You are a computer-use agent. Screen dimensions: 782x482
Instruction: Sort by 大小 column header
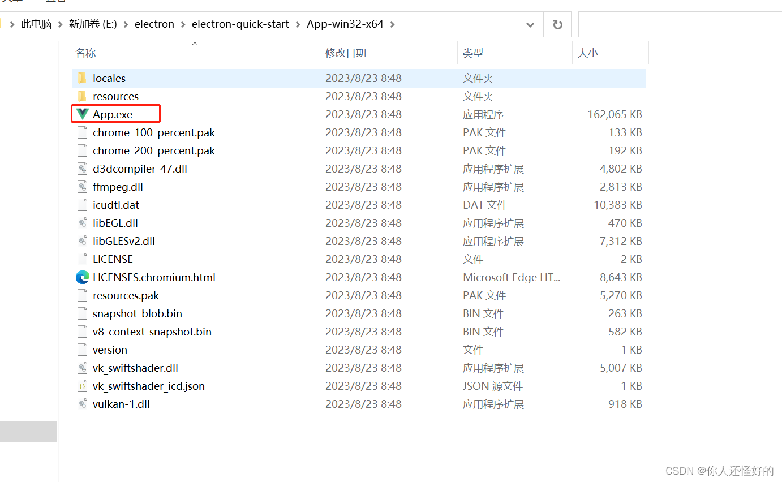[x=587, y=53]
